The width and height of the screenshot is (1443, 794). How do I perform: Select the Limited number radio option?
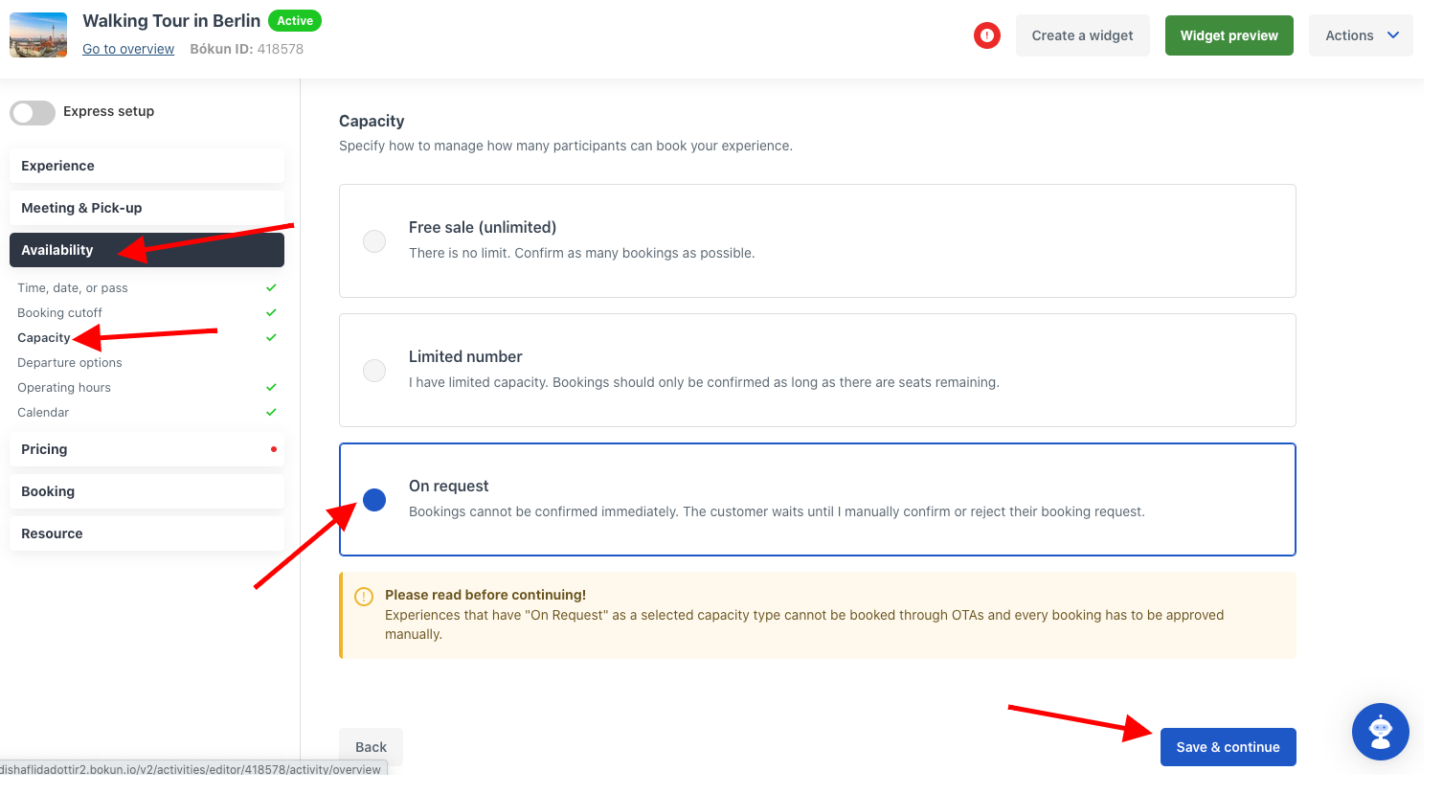click(374, 371)
